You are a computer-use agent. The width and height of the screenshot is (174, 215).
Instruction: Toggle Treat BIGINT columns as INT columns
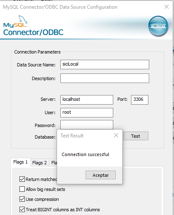pyautogui.click(x=22, y=210)
